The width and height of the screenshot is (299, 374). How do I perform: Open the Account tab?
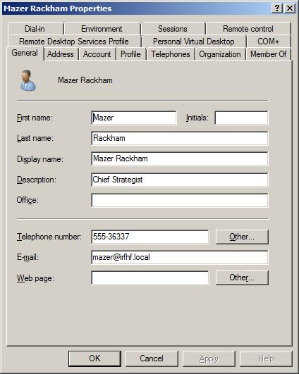pos(97,54)
